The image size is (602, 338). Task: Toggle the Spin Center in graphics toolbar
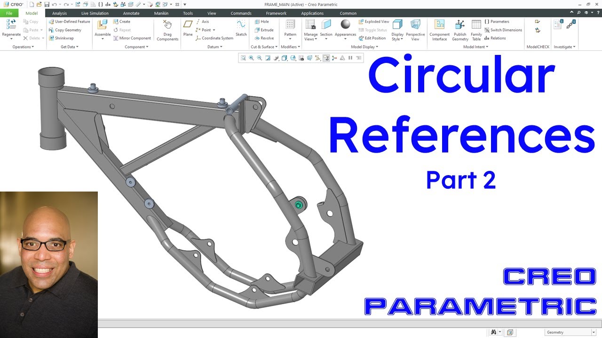[x=334, y=58]
